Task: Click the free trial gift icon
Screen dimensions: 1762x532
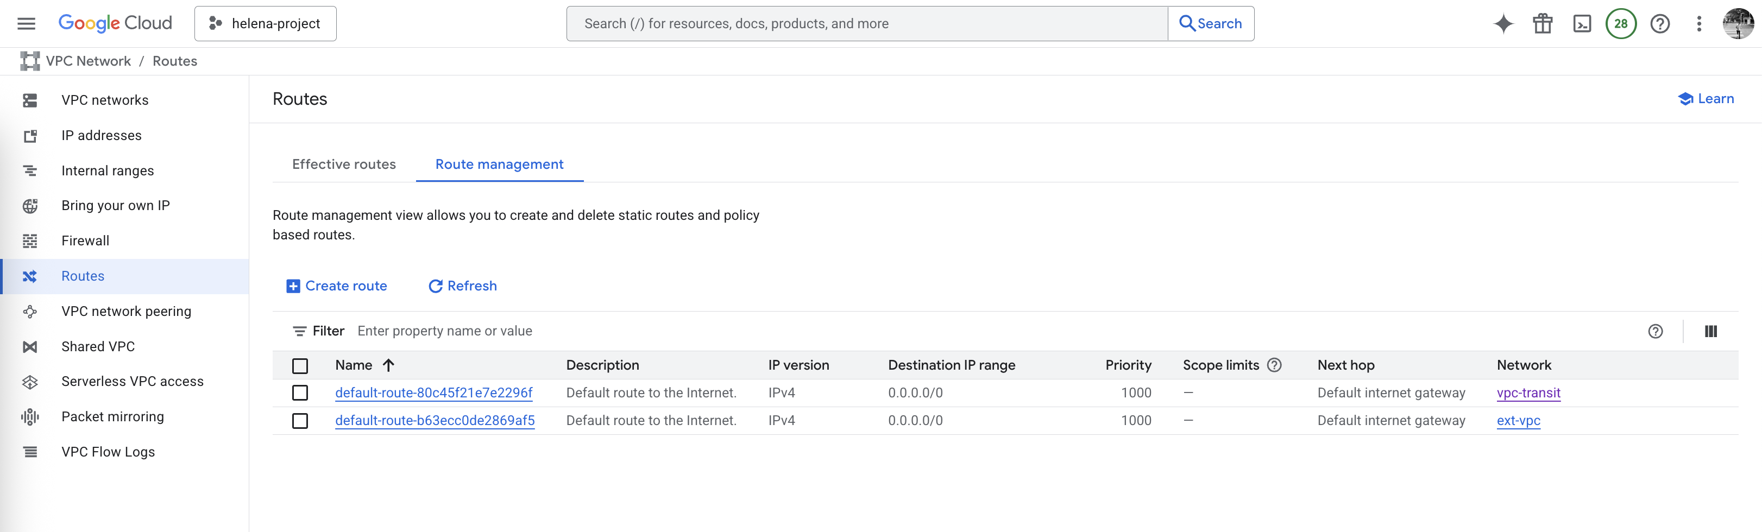Action: pyautogui.click(x=1543, y=24)
